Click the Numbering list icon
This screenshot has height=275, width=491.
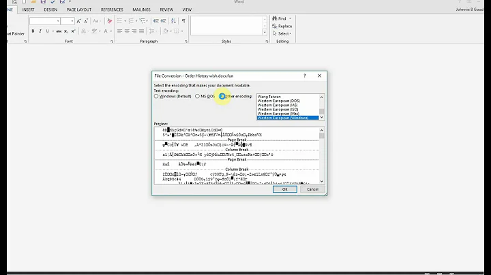[x=131, y=21]
